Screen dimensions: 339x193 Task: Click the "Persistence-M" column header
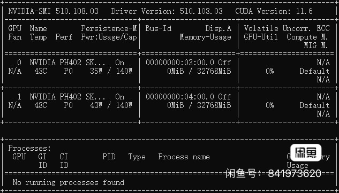click(x=109, y=28)
